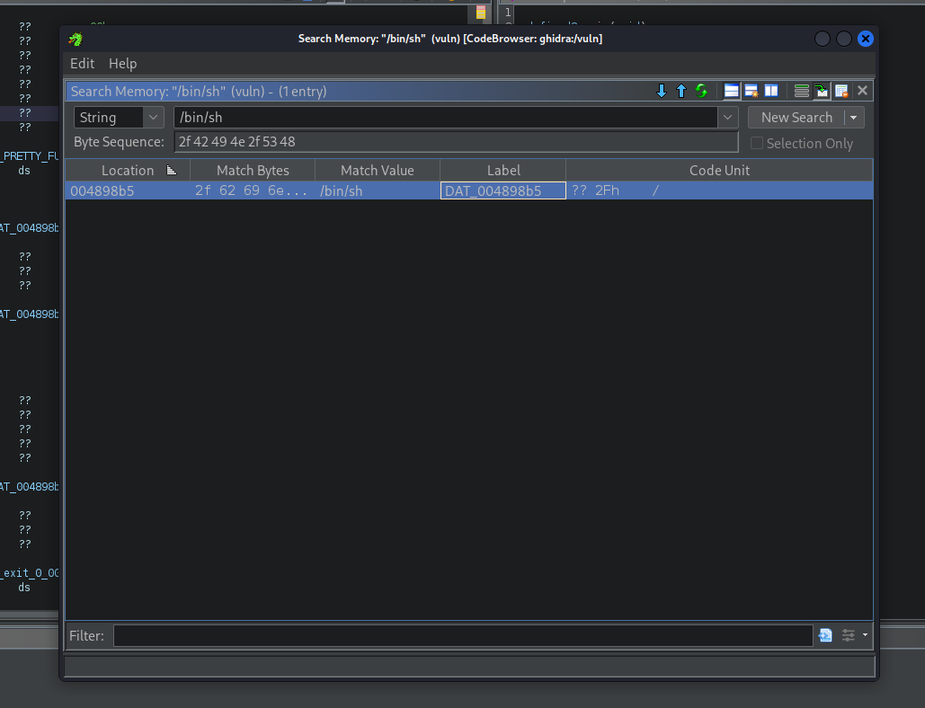Viewport: 925px width, 708px height.
Task: Click the table icon with red minus badge
Action: [x=841, y=91]
